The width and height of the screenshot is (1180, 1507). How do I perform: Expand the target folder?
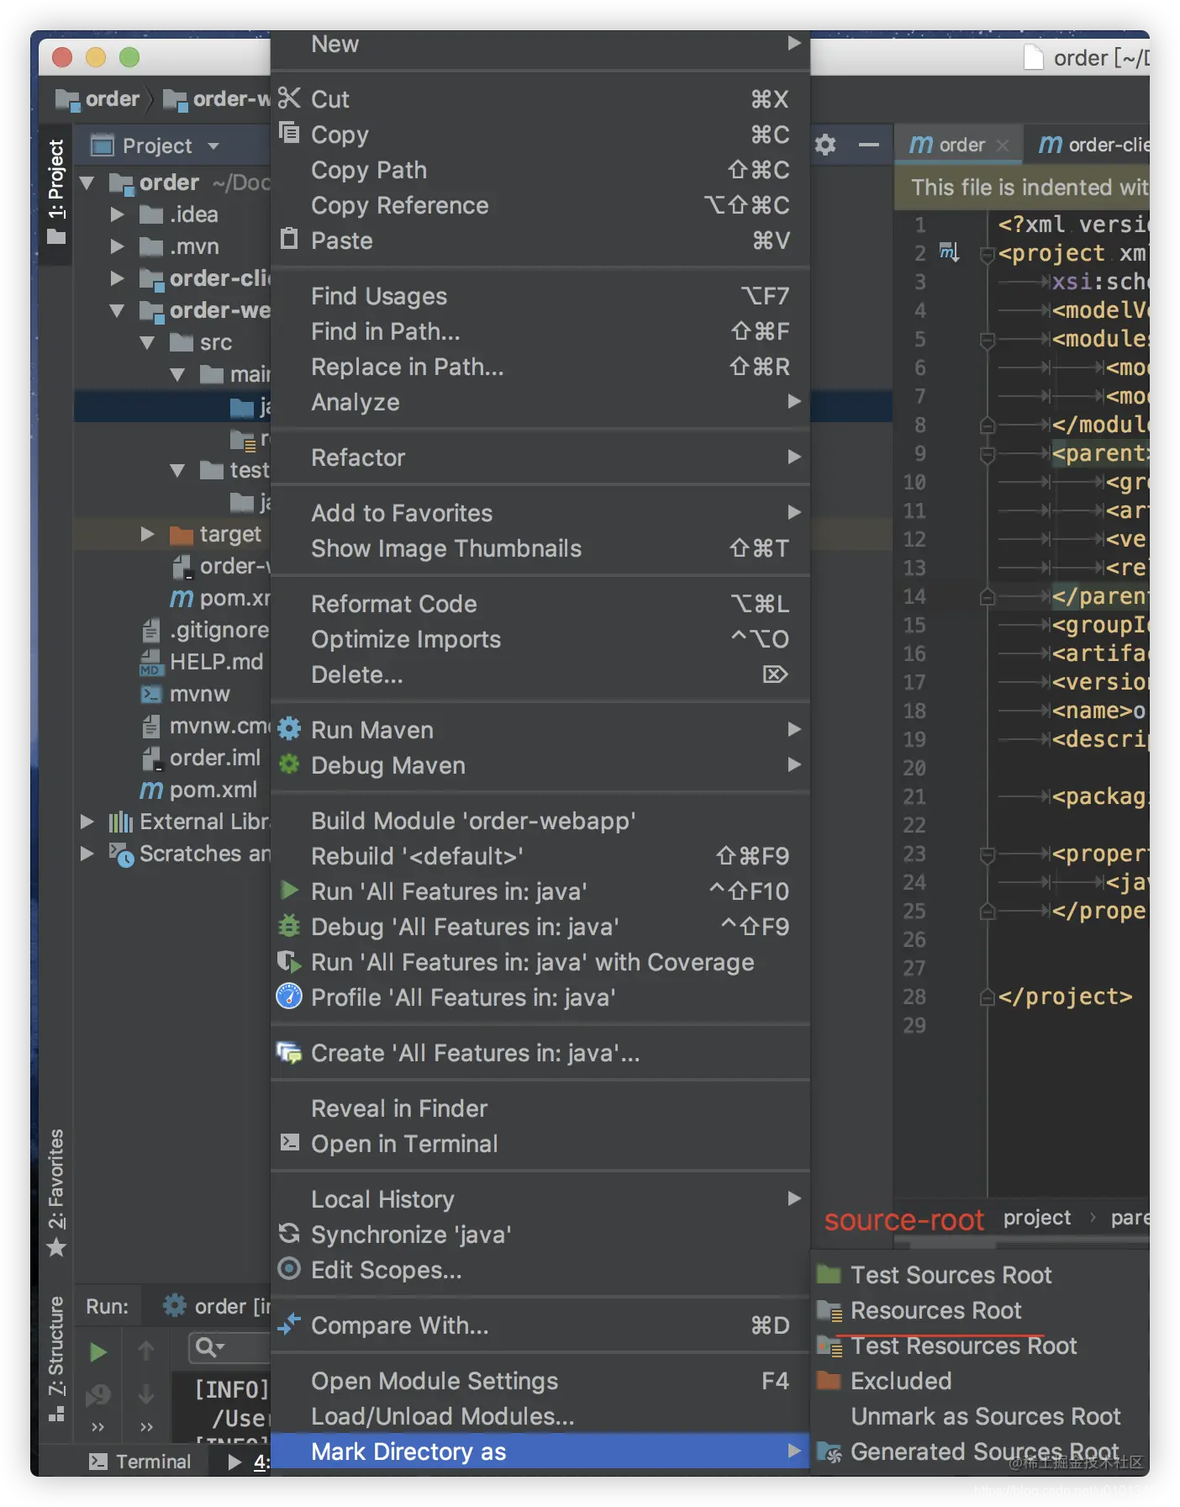click(x=148, y=534)
